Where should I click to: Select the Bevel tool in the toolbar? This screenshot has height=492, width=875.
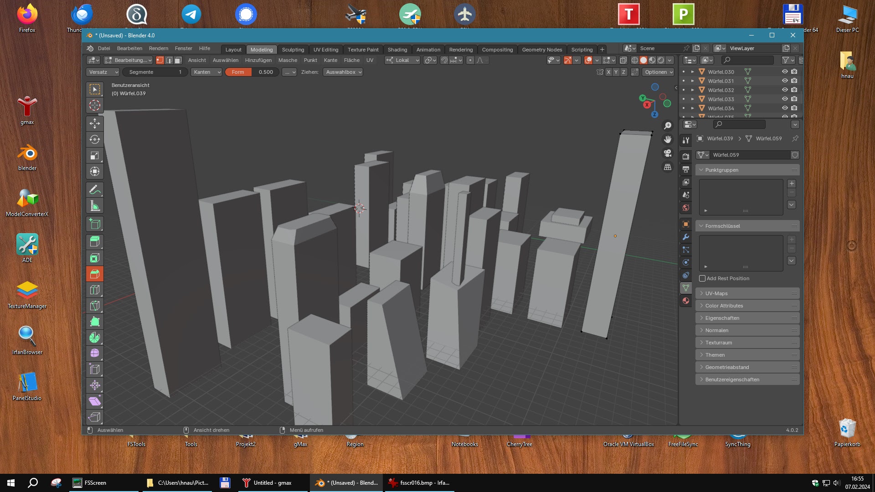[95, 274]
